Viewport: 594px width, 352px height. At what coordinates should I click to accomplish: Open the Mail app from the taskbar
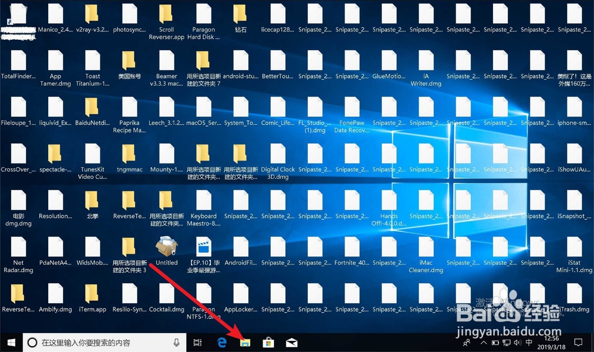[291, 343]
